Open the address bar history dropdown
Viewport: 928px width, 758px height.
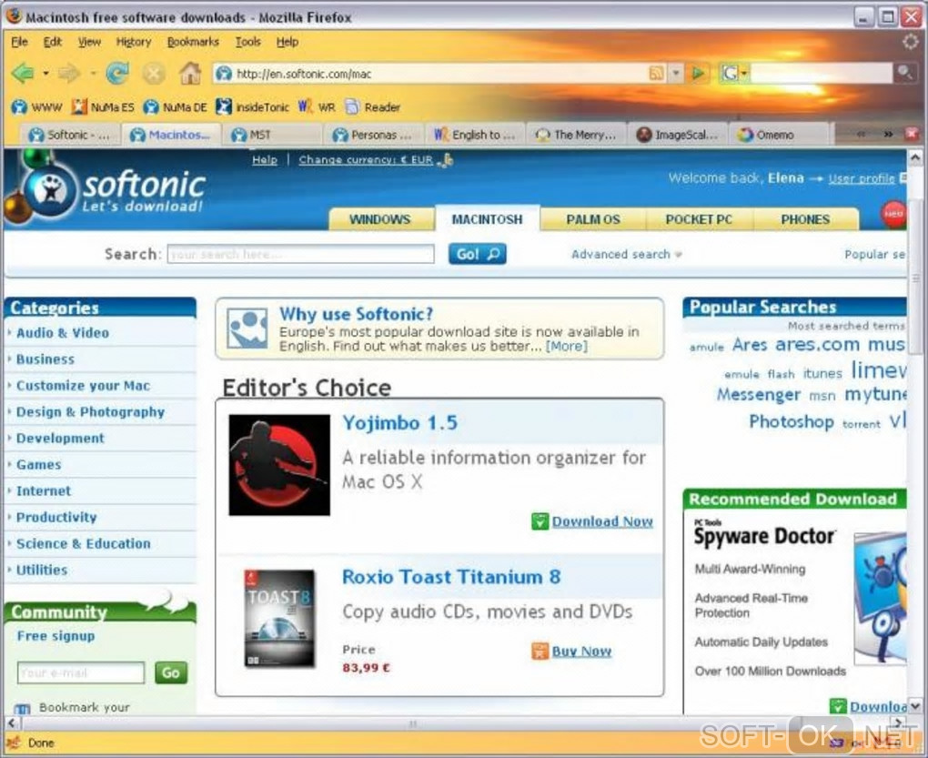tap(676, 74)
